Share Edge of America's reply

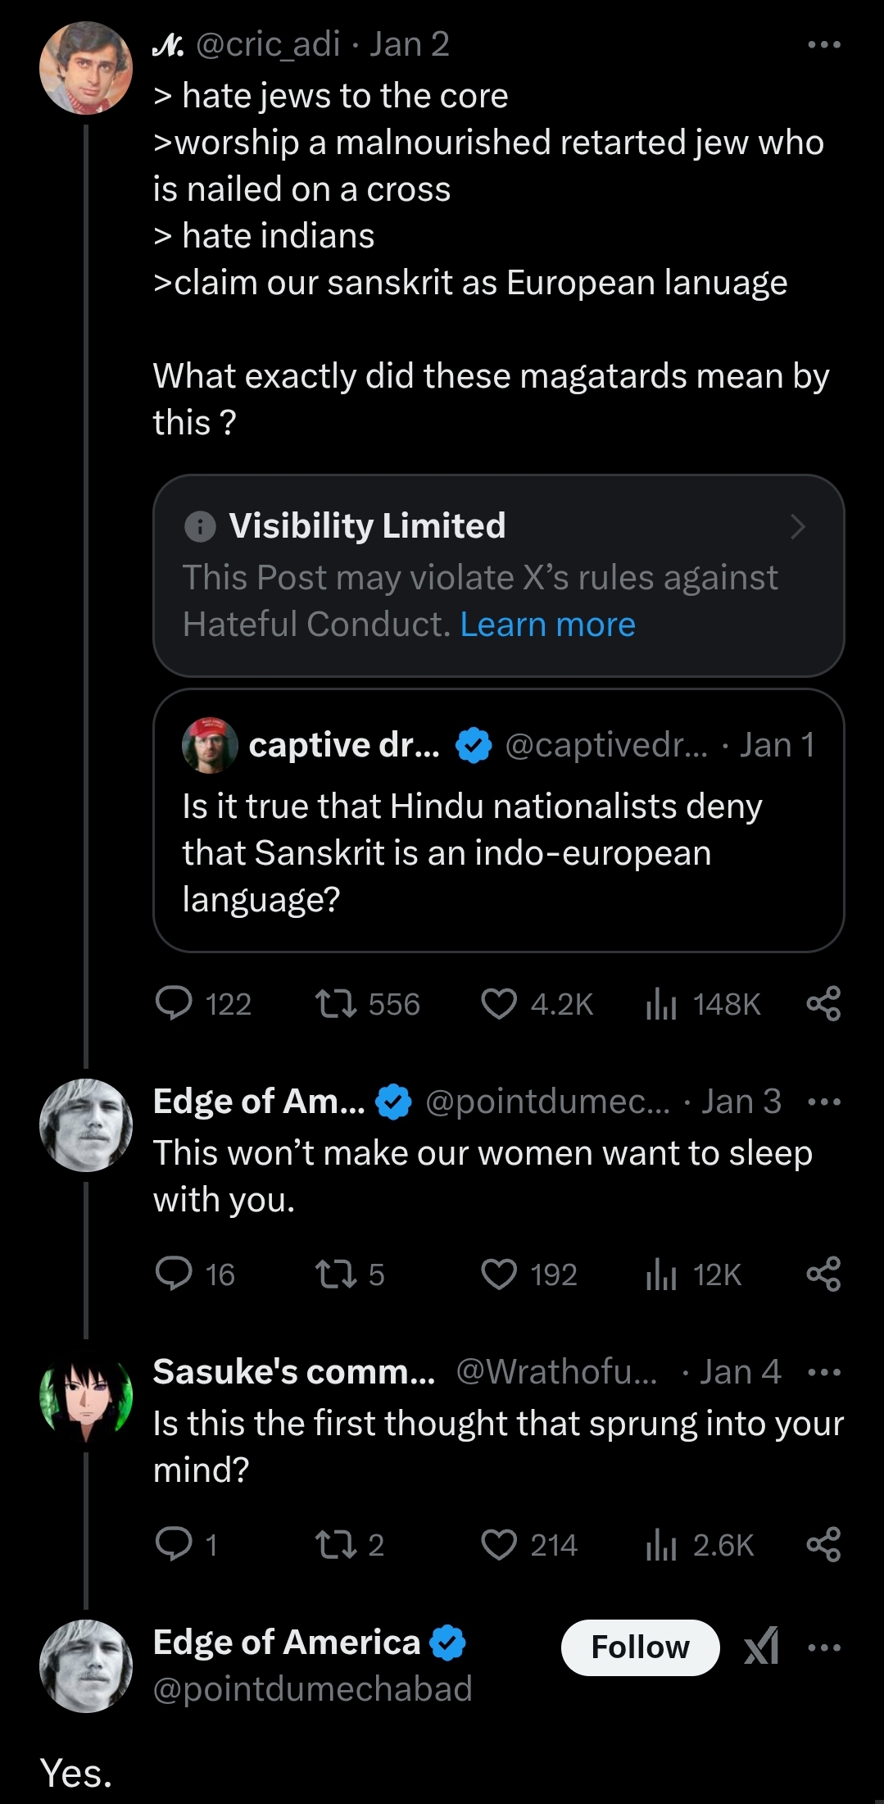click(x=823, y=1274)
